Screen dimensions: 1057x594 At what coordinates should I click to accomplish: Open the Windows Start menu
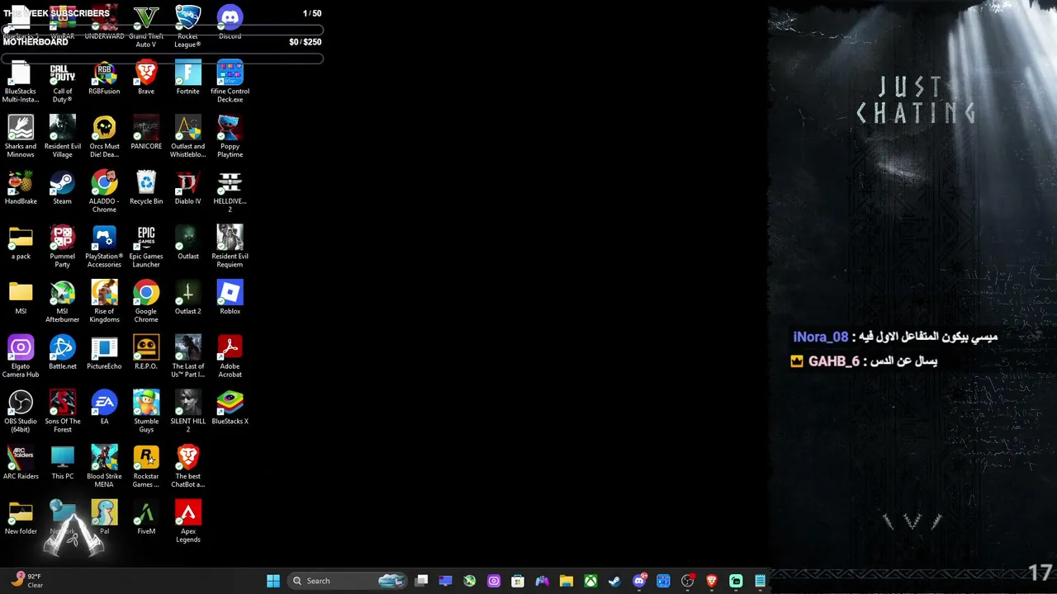[273, 581]
